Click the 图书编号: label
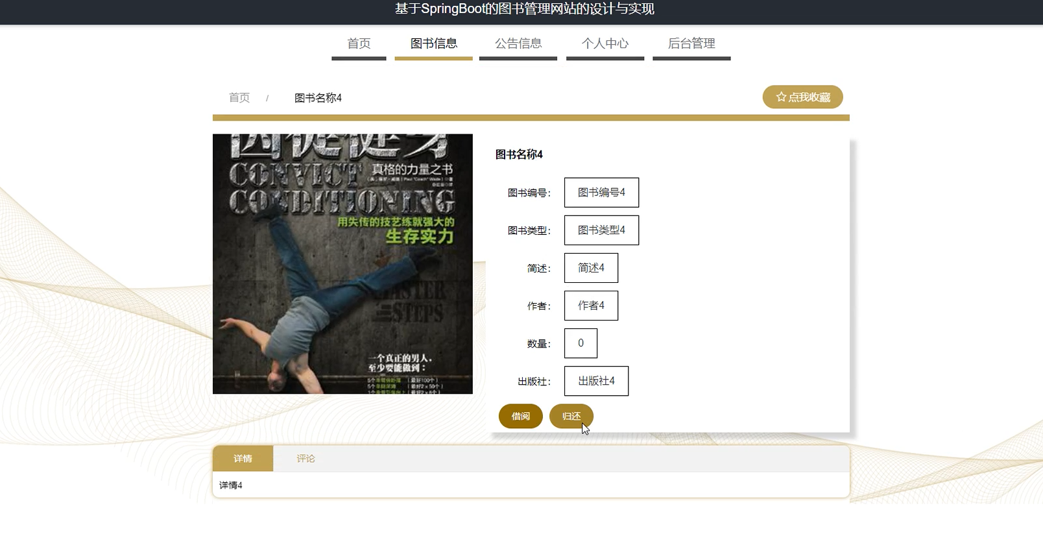The height and width of the screenshot is (534, 1043). pyautogui.click(x=529, y=193)
